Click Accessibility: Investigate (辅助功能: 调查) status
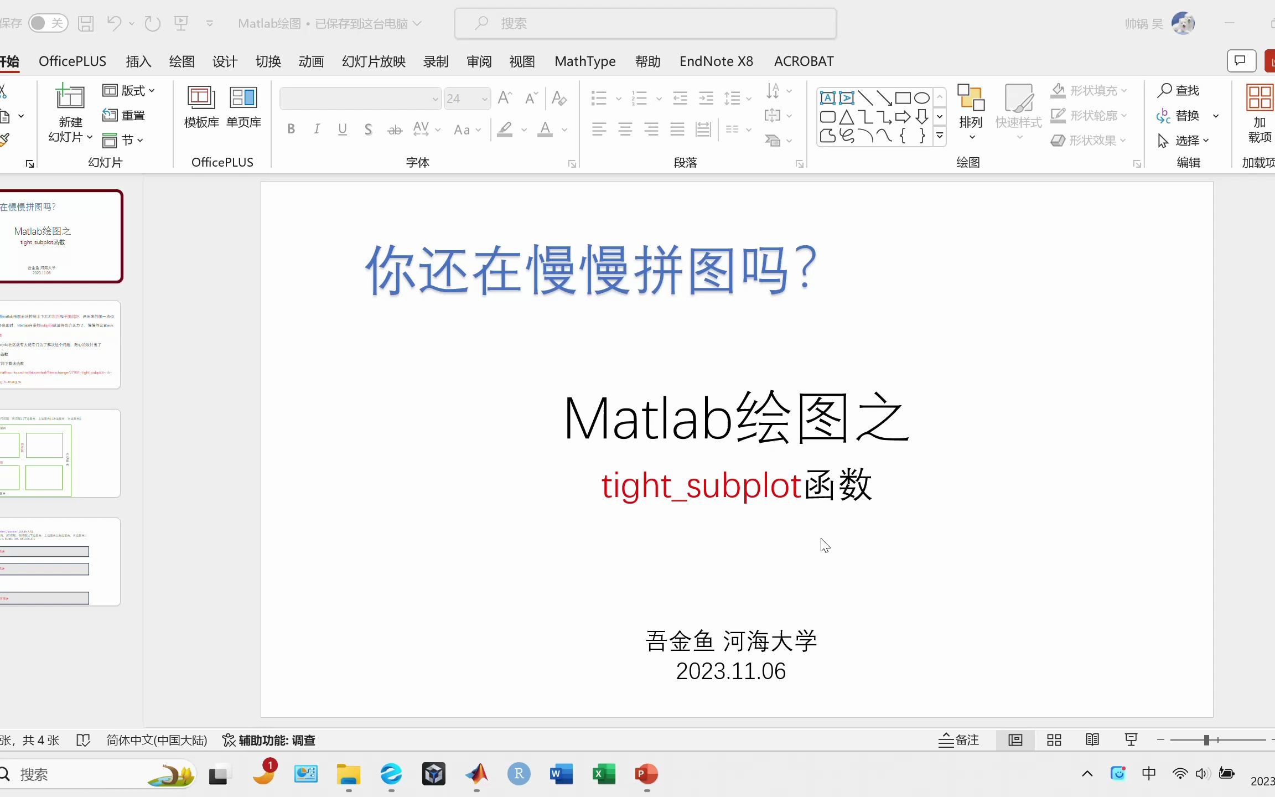1275x797 pixels. [x=269, y=740]
